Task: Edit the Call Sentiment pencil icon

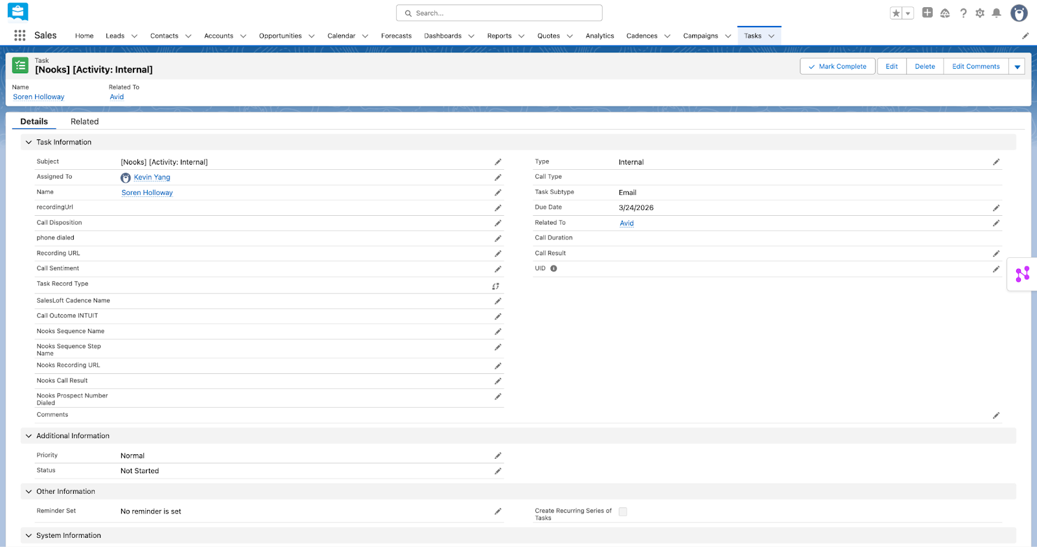Action: click(x=498, y=269)
